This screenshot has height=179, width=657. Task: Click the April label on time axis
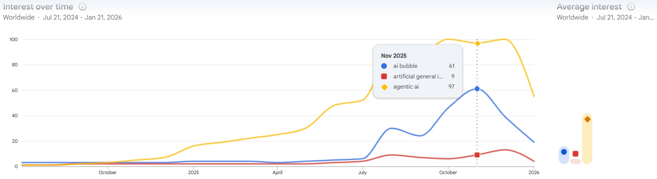click(277, 173)
